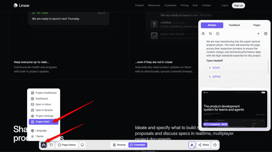Viewport: 272px width, 152px height.
Task: Open help via the question mark icon
Action: click(215, 145)
